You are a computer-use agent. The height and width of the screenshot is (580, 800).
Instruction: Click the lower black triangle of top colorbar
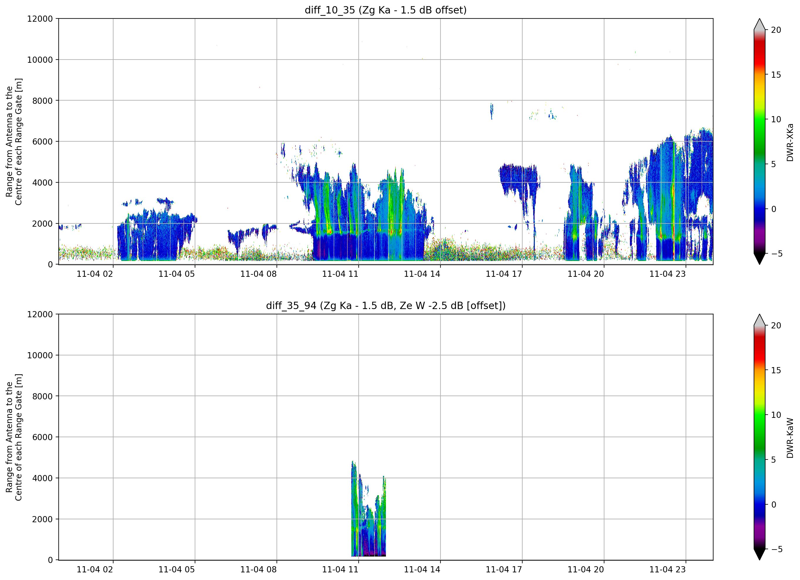coord(760,259)
